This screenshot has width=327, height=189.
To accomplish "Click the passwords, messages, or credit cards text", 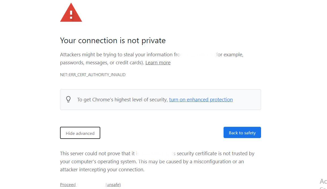I will point(102,62).
